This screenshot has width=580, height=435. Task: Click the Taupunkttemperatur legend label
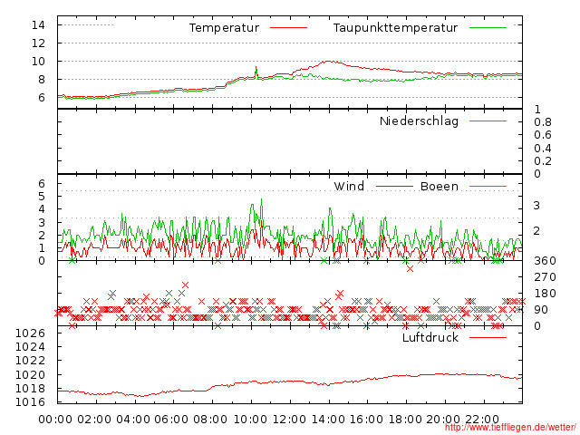pyautogui.click(x=395, y=28)
